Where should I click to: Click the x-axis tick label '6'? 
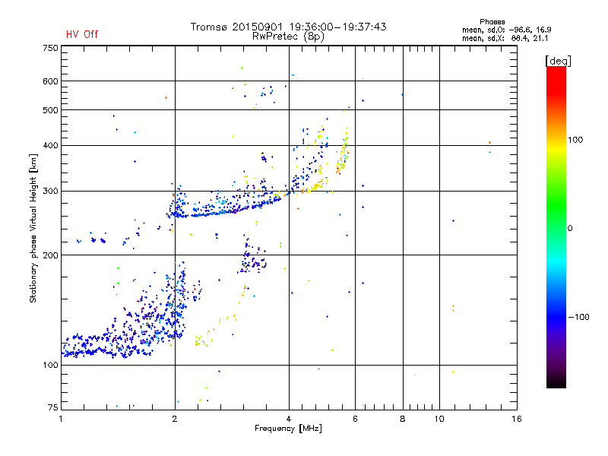pos(355,419)
